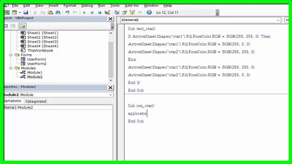This screenshot has width=292, height=164.
Task: Click the Save toolbar icon
Action: pos(26,12)
